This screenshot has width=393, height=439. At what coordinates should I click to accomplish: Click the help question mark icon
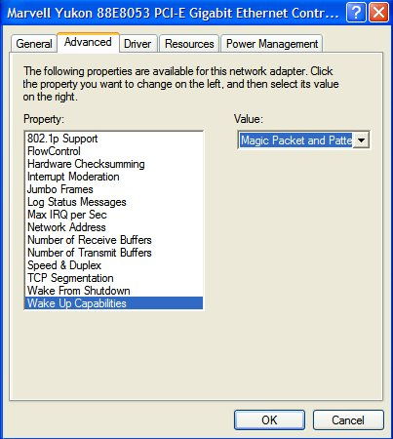pyautogui.click(x=356, y=13)
